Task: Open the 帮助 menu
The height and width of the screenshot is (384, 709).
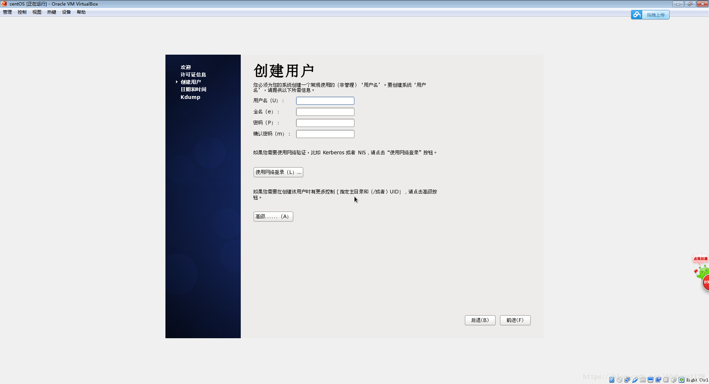Action: coord(81,12)
